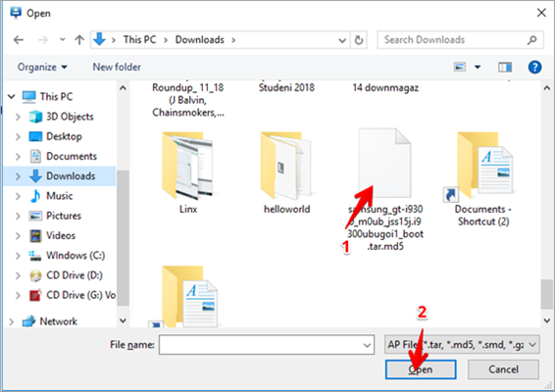Select Documents - Shortcut (2) folder
The image size is (555, 392).
(x=483, y=178)
